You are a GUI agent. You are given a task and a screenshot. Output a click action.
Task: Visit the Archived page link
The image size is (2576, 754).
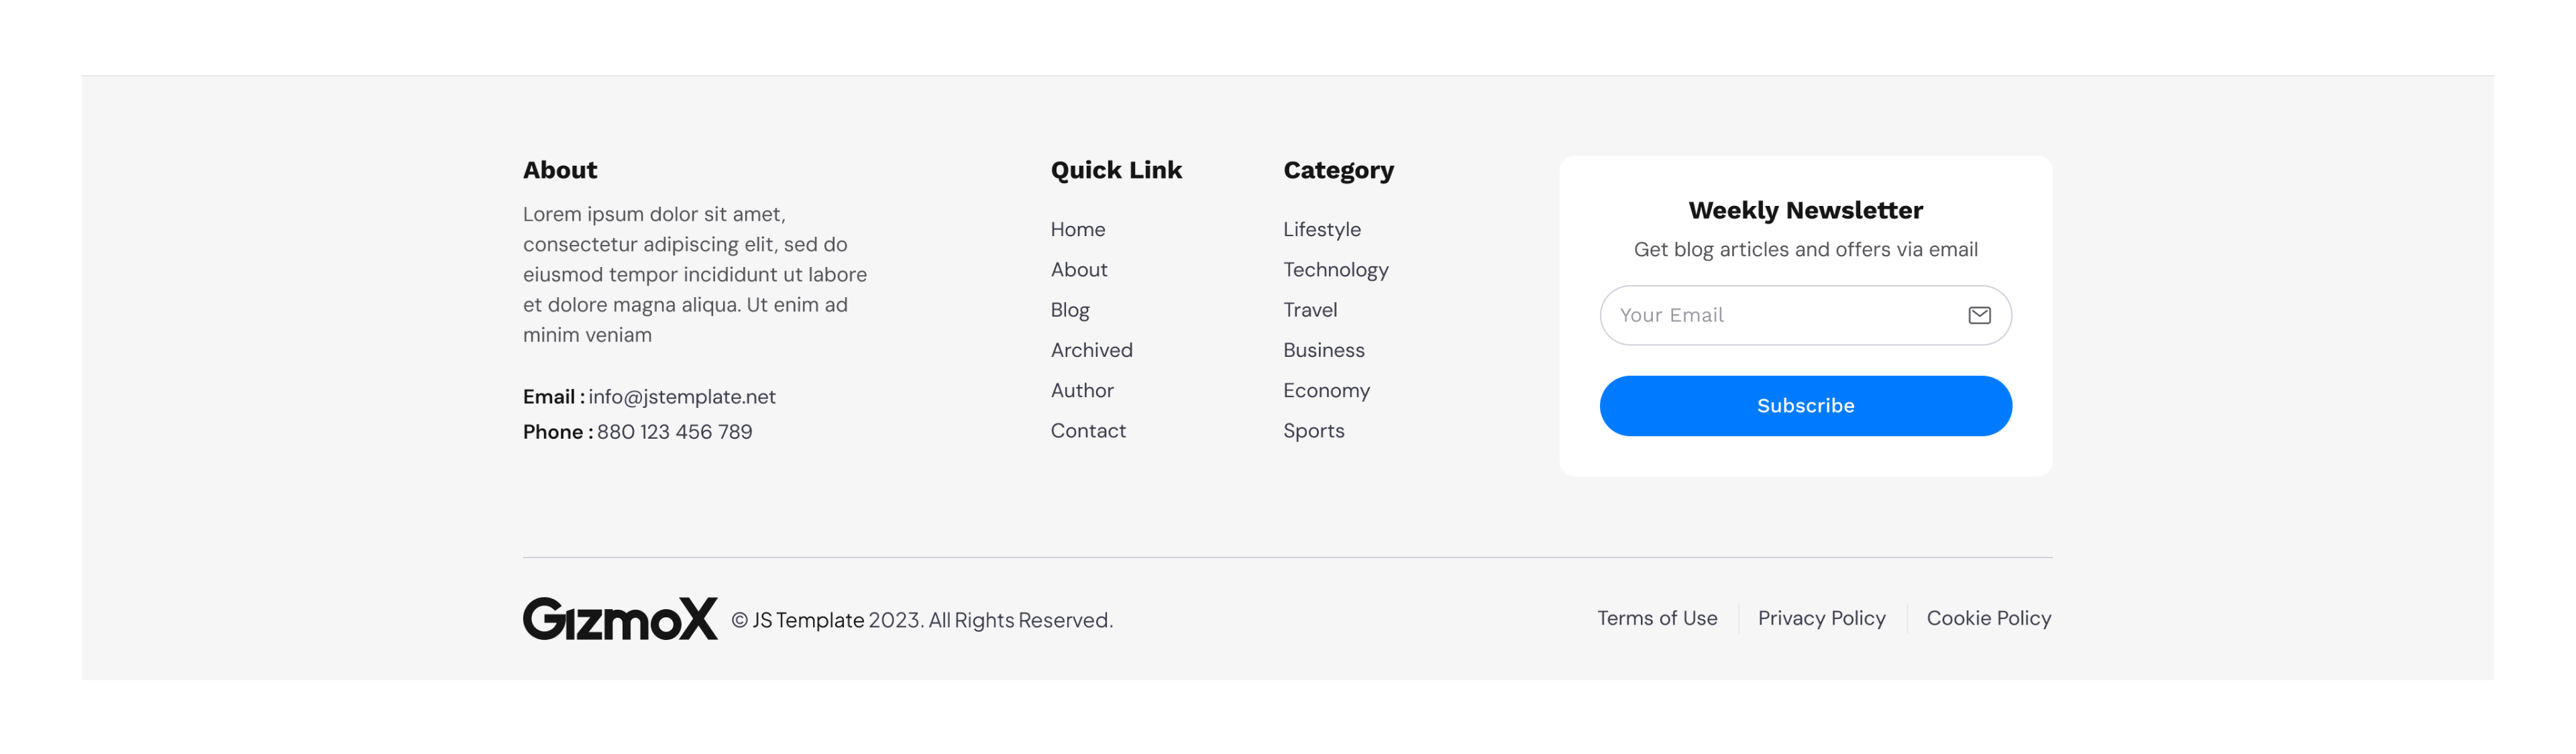pos(1091,350)
